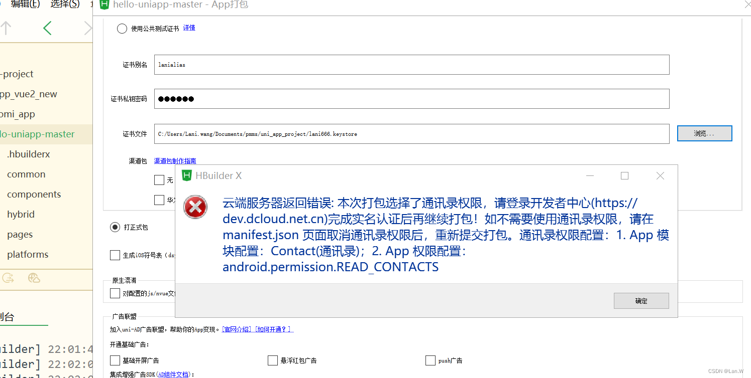Viewport: 751px width, 378px height.
Task: Click the 云端服务器返回错误 error message text
Action: (x=446, y=235)
